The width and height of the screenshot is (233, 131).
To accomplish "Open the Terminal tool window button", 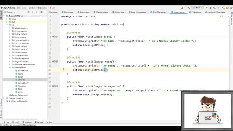I will [x=39, y=122].
